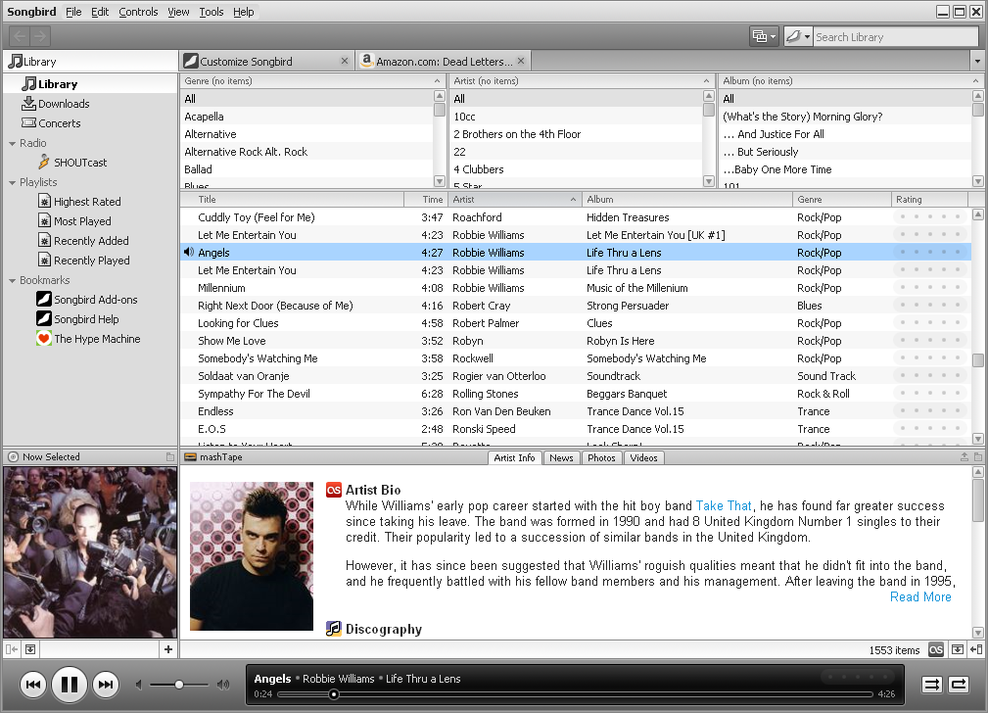Close the Customize Songbird tab
This screenshot has width=988, height=713.
344,61
